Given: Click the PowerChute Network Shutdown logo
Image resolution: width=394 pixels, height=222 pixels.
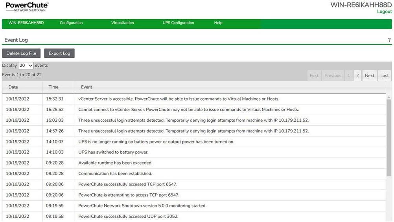Looking at the screenshot, I should 27,7.
